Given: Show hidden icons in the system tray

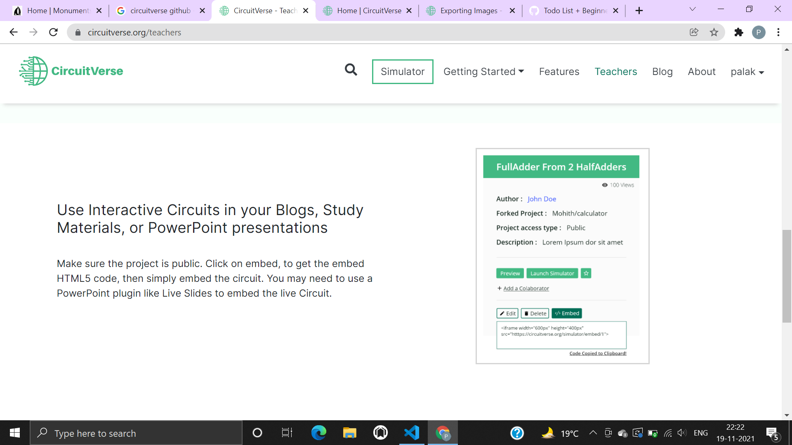Looking at the screenshot, I should [x=593, y=433].
